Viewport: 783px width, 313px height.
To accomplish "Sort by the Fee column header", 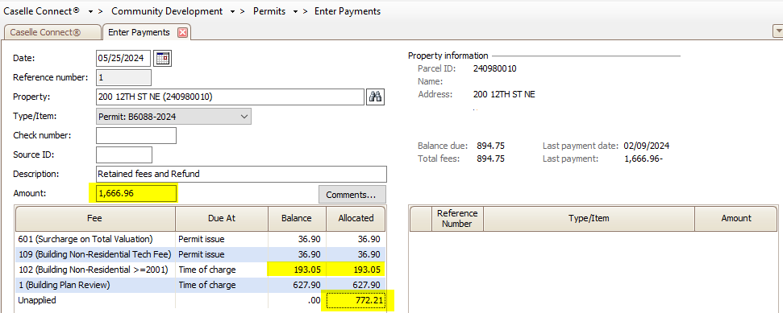I will click(95, 218).
